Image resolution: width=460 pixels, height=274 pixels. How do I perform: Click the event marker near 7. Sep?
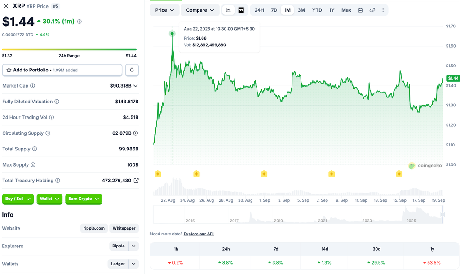pyautogui.click(x=332, y=174)
